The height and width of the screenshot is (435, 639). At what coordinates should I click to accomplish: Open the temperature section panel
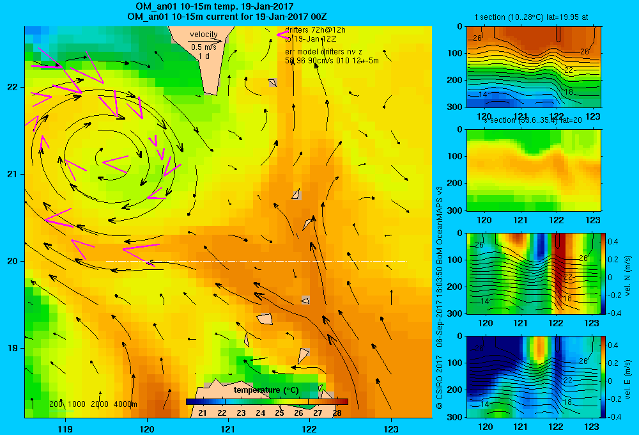pyautogui.click(x=534, y=67)
